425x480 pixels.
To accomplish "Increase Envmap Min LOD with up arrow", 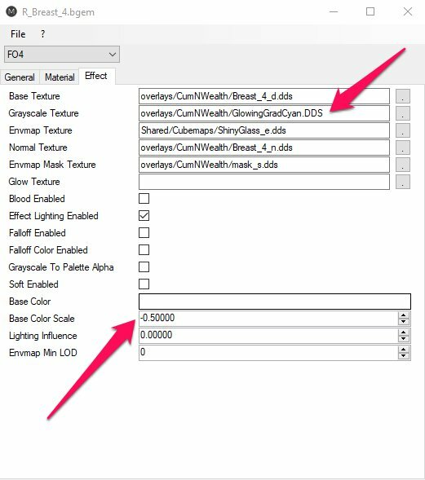I will [x=404, y=350].
